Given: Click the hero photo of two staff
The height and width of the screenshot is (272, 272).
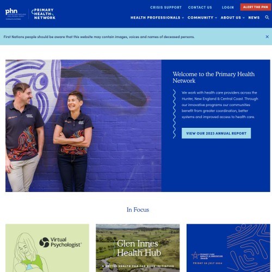Looking at the screenshot, I should [x=83, y=126].
